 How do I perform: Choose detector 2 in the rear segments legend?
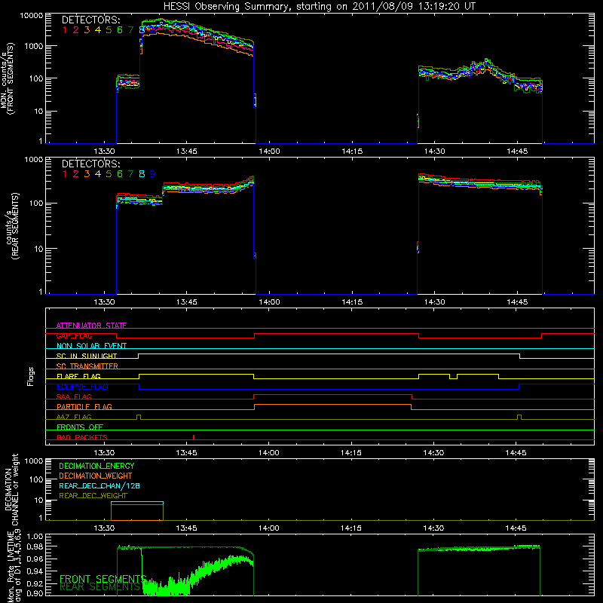[76, 174]
